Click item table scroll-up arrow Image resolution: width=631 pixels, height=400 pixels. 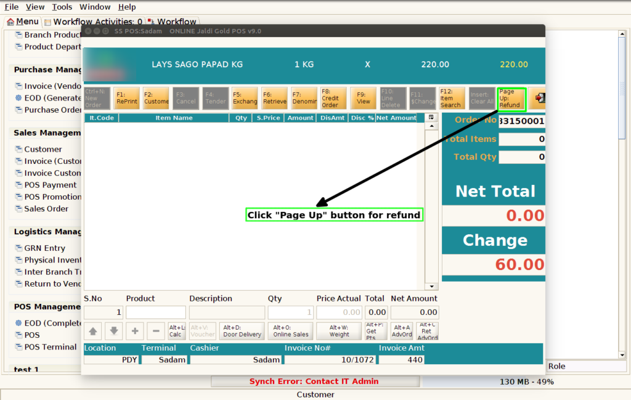(431, 126)
